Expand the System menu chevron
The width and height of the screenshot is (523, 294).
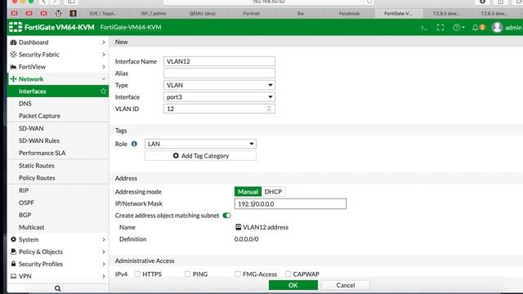[104, 239]
